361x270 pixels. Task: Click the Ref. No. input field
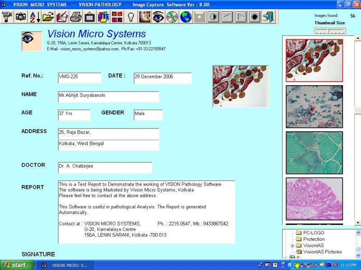point(79,78)
